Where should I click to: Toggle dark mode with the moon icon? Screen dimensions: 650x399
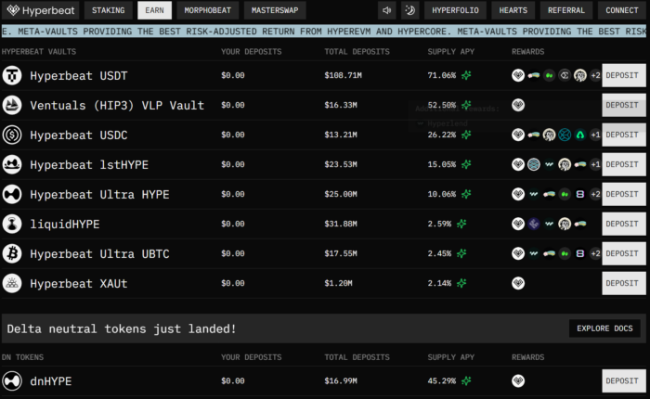[409, 11]
